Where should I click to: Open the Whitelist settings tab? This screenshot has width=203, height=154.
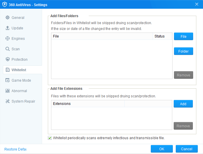(x=19, y=70)
